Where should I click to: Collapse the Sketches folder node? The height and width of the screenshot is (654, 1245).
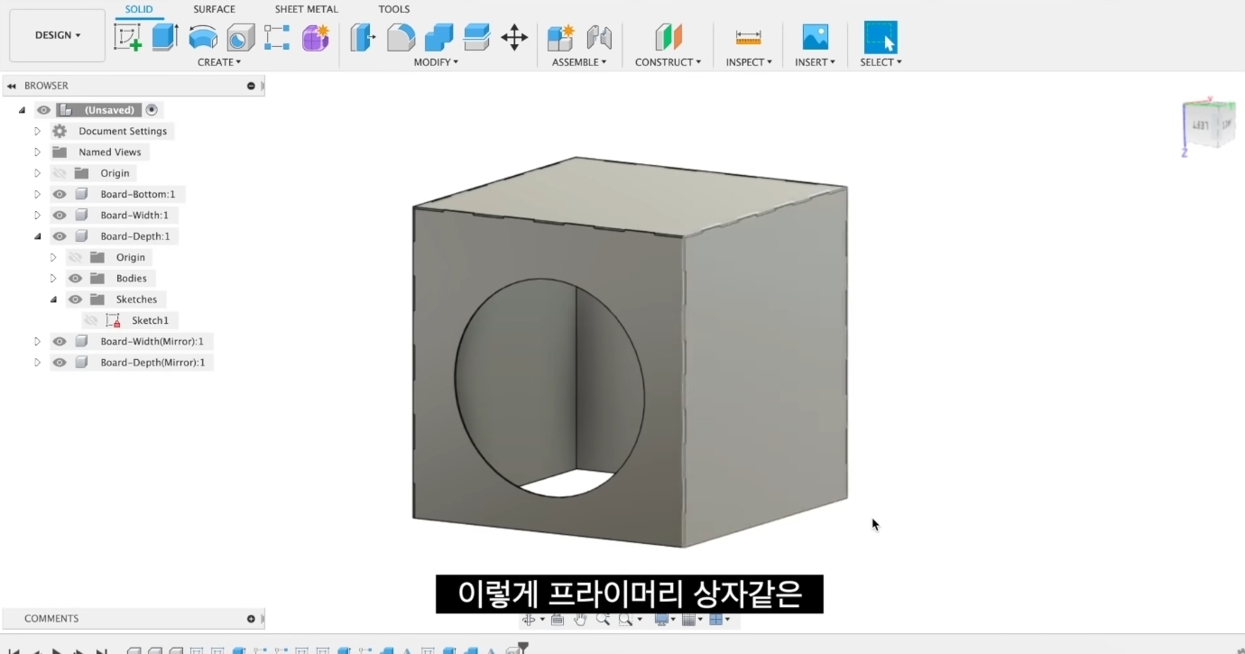pyautogui.click(x=53, y=299)
